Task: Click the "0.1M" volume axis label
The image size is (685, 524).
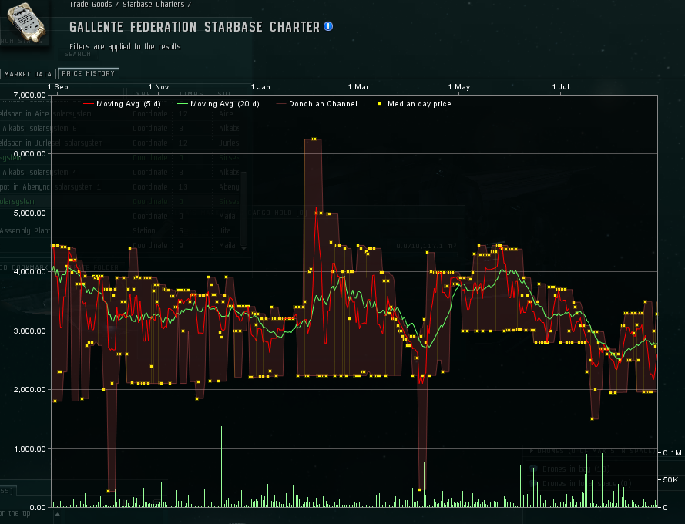Action: point(672,453)
